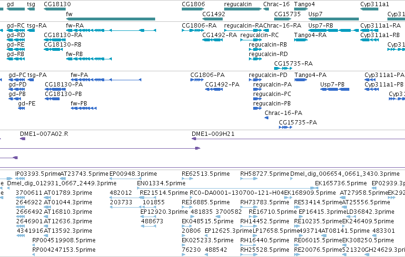Select transcript gd-RC
Image resolution: width=405 pixels, height=257 pixels.
(16, 26)
